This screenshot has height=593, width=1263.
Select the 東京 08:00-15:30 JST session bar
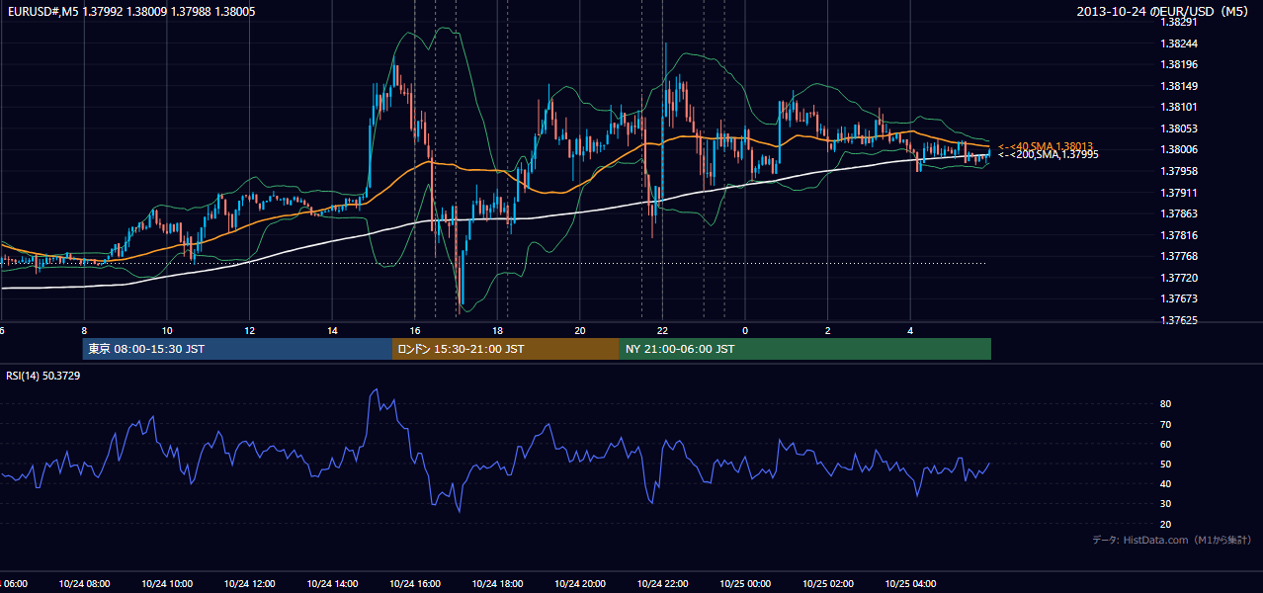coord(237,349)
